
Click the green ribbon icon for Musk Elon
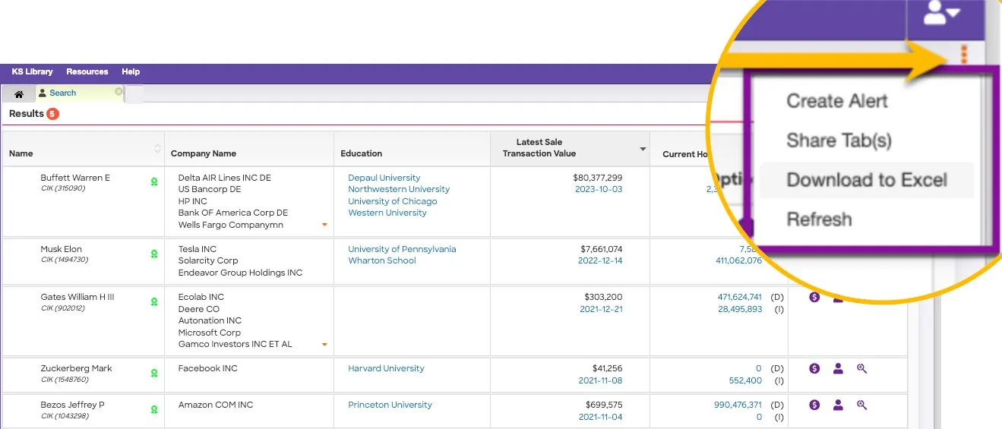pos(154,254)
